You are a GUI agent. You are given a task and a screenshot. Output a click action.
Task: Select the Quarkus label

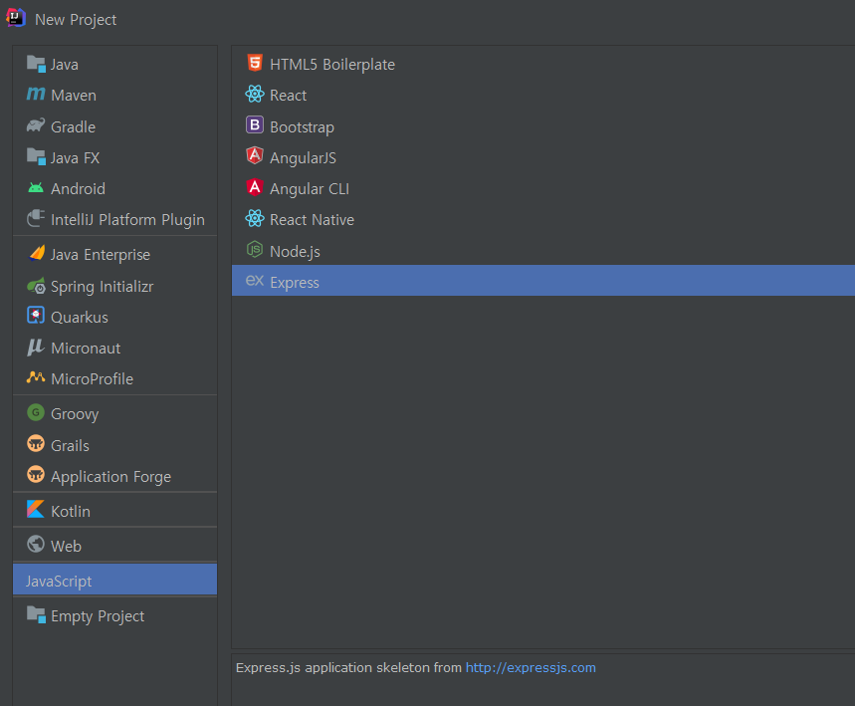click(x=80, y=318)
